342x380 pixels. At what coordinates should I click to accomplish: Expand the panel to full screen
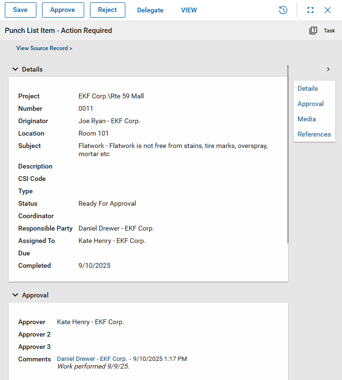[x=310, y=10]
